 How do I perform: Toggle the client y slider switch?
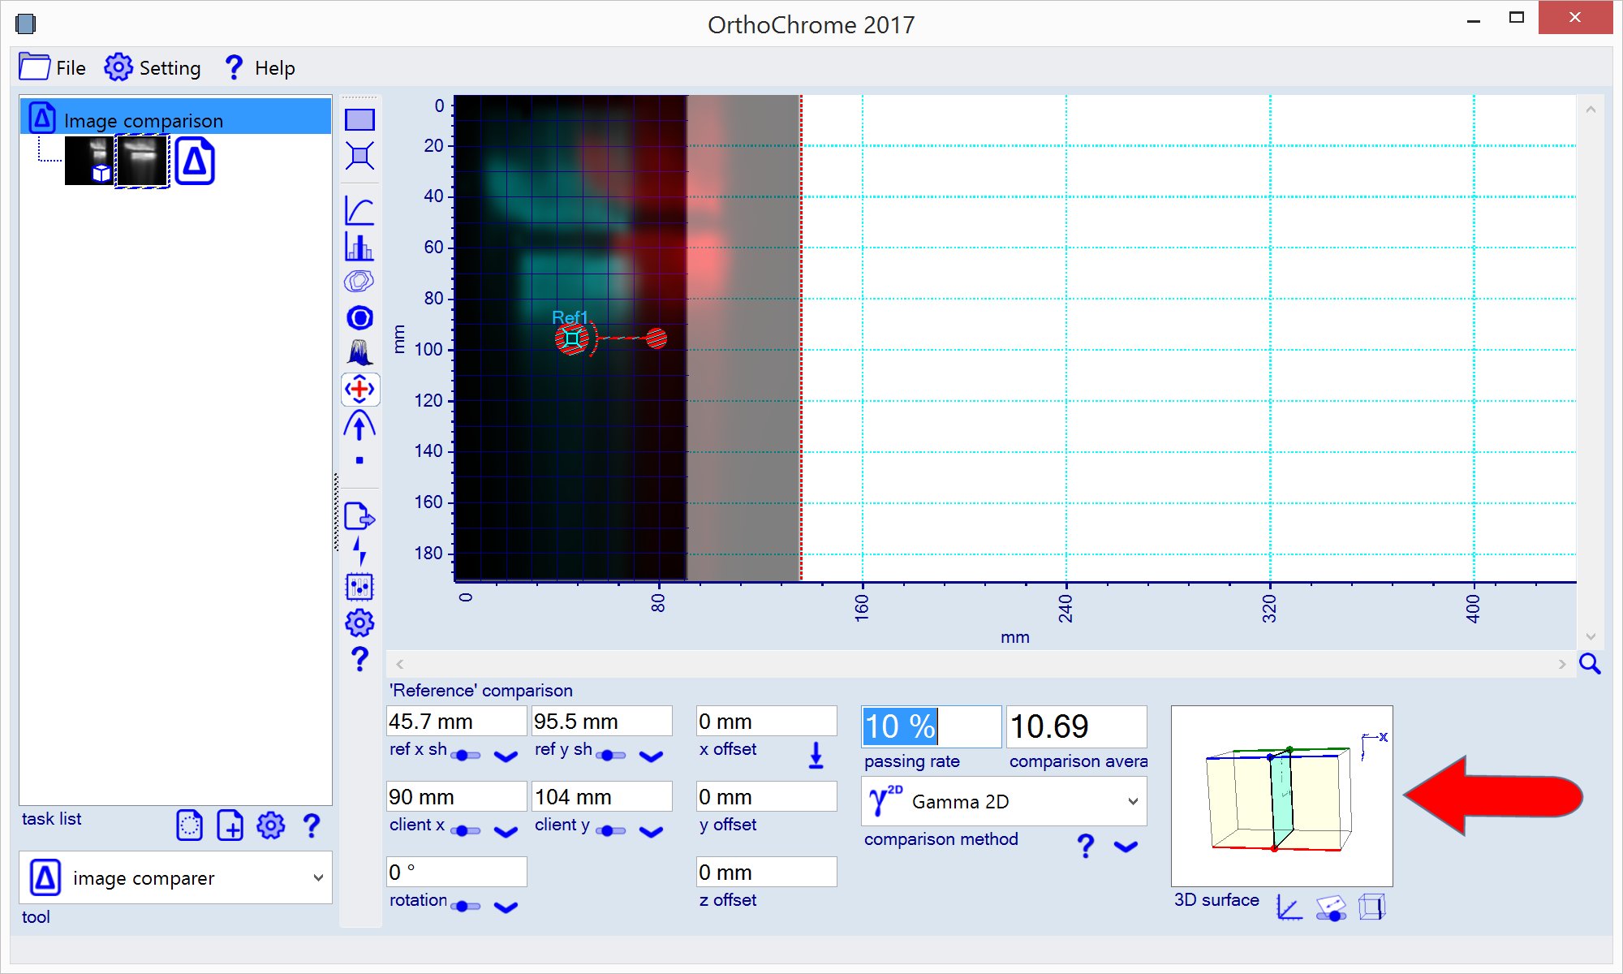pos(610,830)
